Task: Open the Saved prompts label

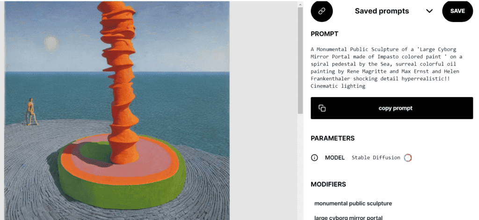Action: coord(382,11)
